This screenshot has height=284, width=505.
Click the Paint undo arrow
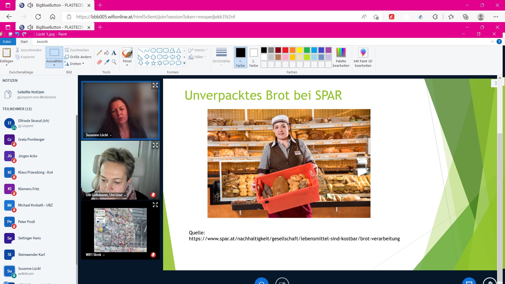(x=17, y=34)
